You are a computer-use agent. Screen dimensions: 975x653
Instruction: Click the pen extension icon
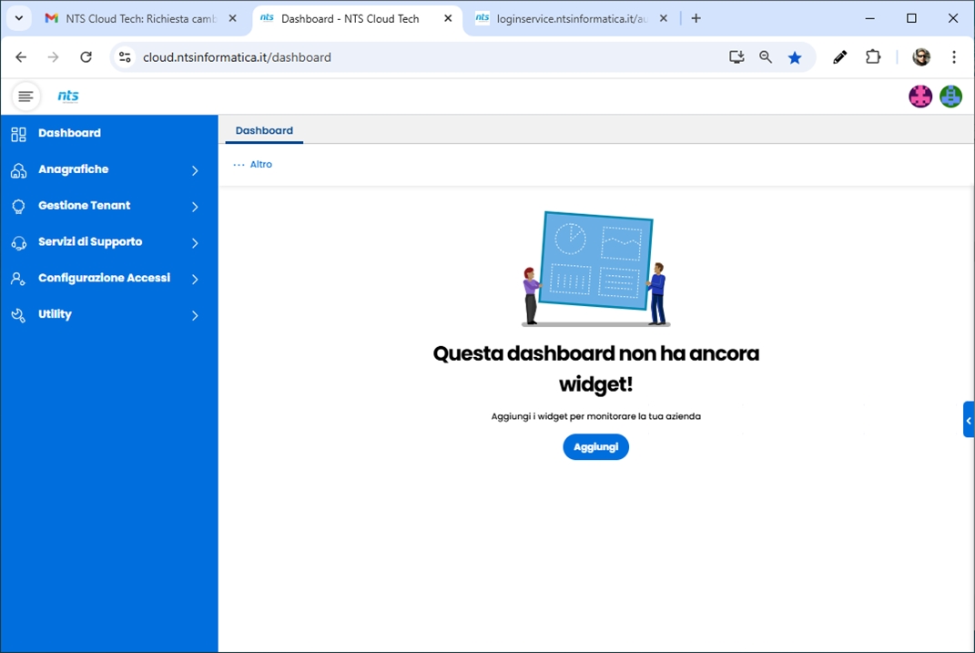[x=839, y=57]
